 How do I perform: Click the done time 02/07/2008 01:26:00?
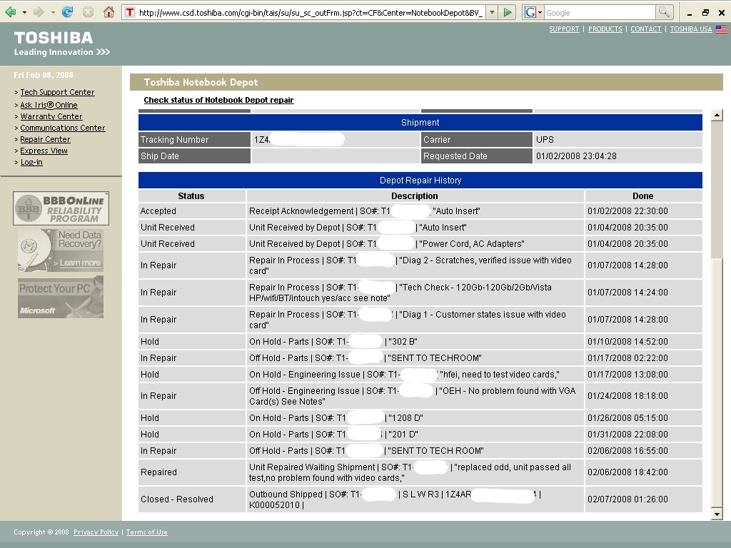tap(627, 499)
